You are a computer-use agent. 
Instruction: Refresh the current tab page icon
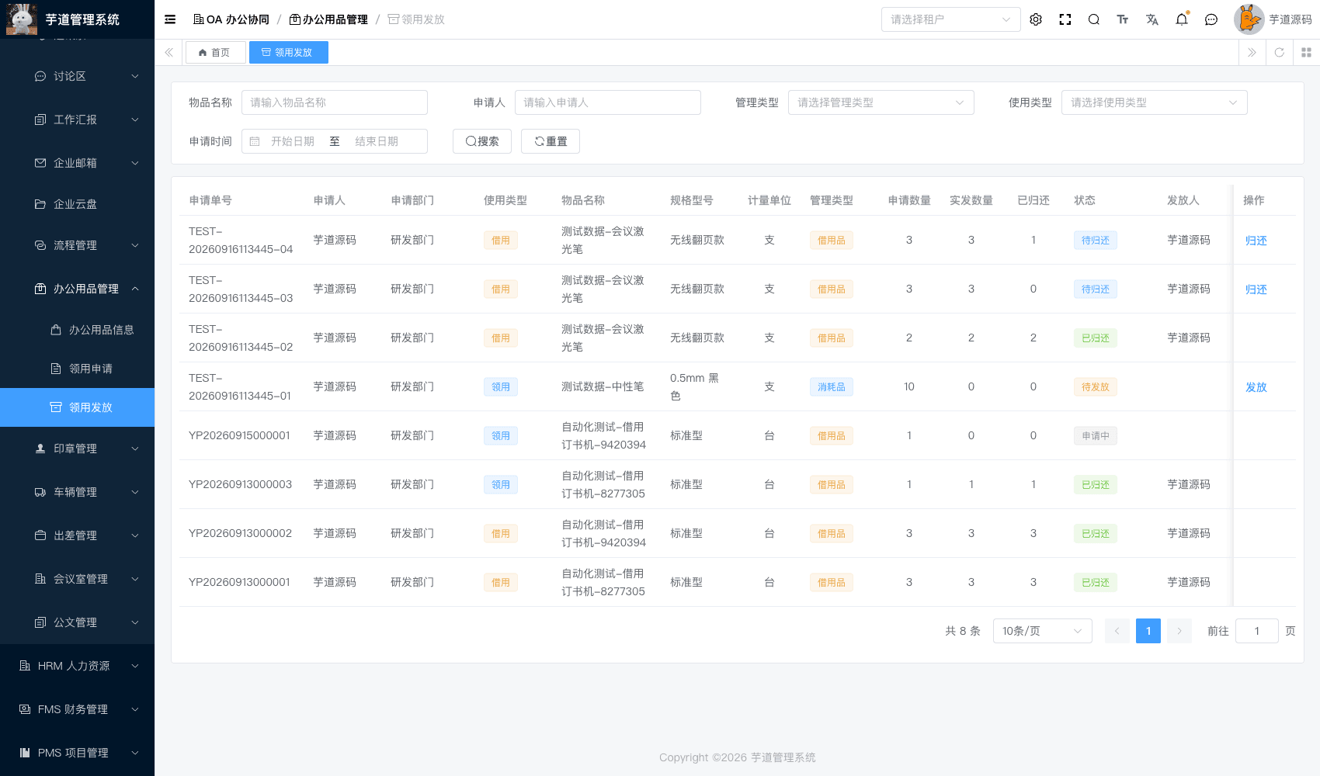click(x=1279, y=53)
